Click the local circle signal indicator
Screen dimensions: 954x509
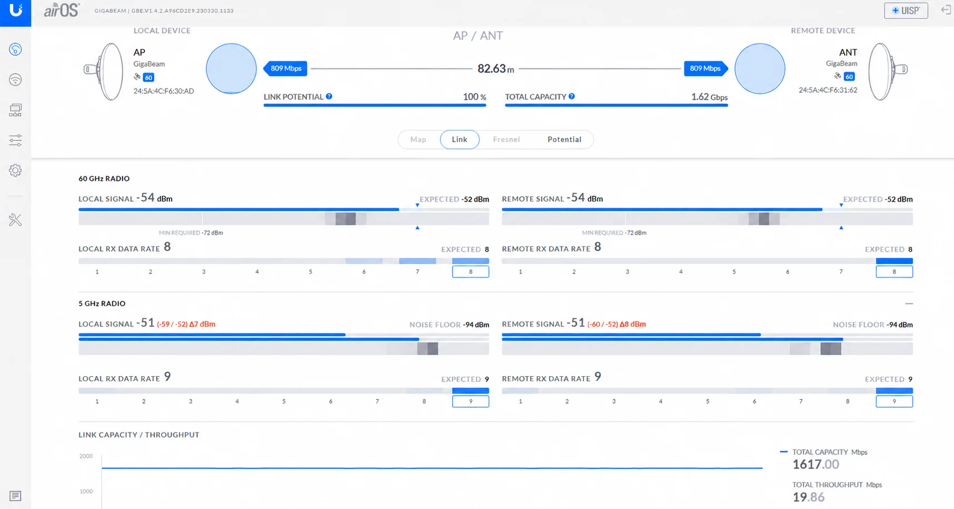231,69
